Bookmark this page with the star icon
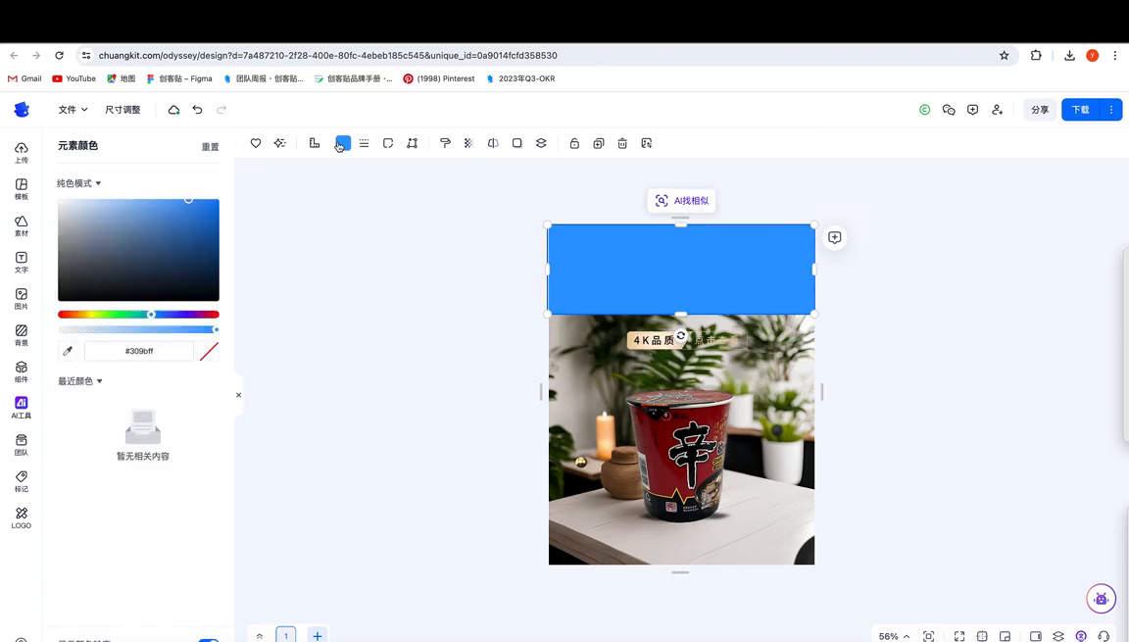 1005,56
